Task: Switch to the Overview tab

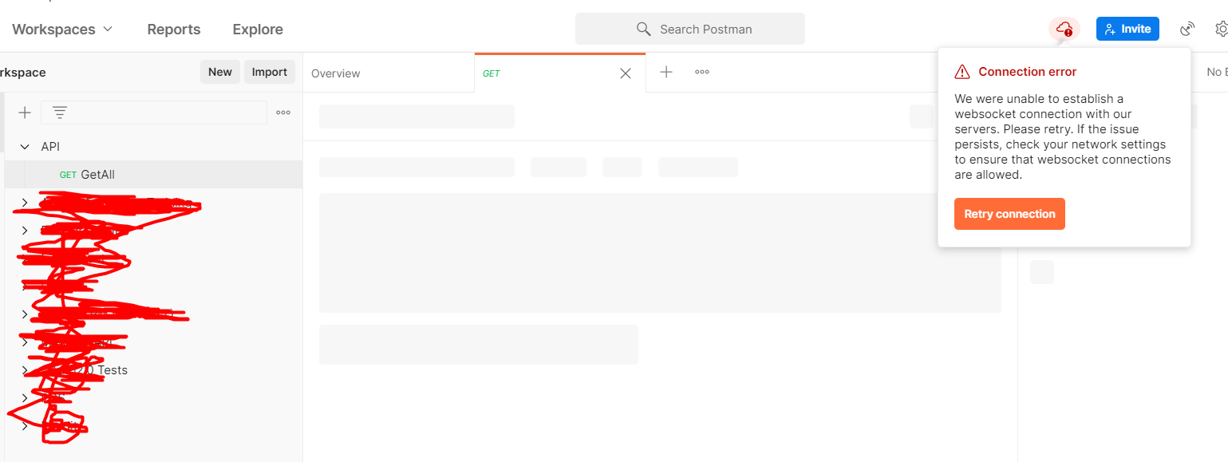Action: click(x=336, y=73)
